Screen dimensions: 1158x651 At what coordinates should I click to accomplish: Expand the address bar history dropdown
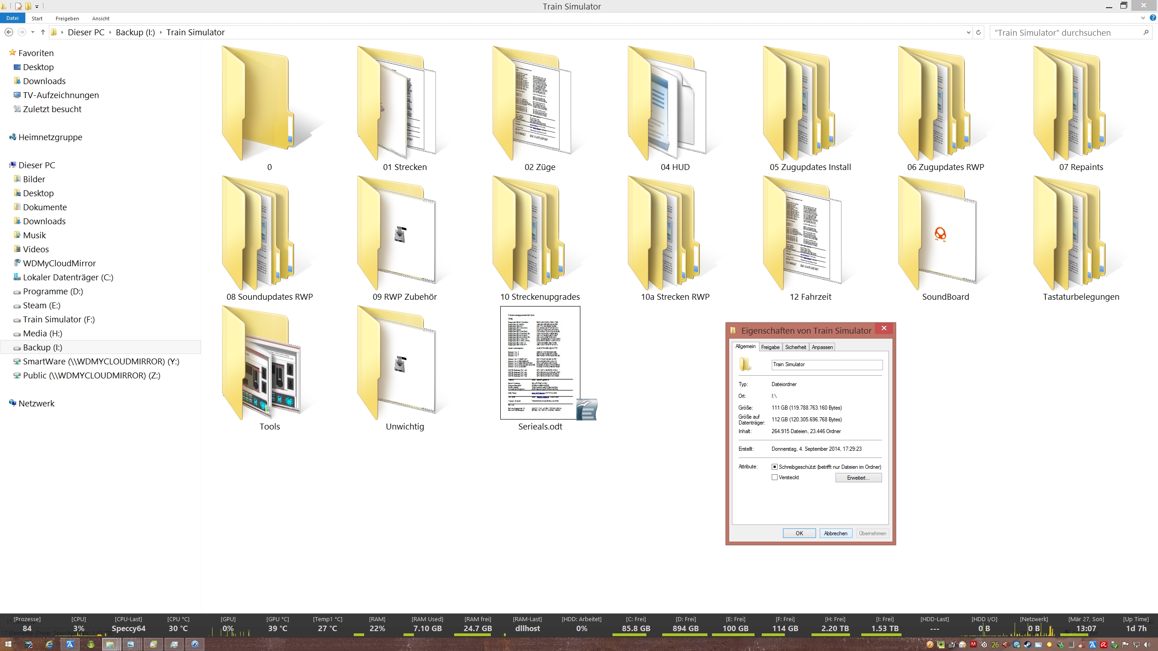pyautogui.click(x=968, y=33)
